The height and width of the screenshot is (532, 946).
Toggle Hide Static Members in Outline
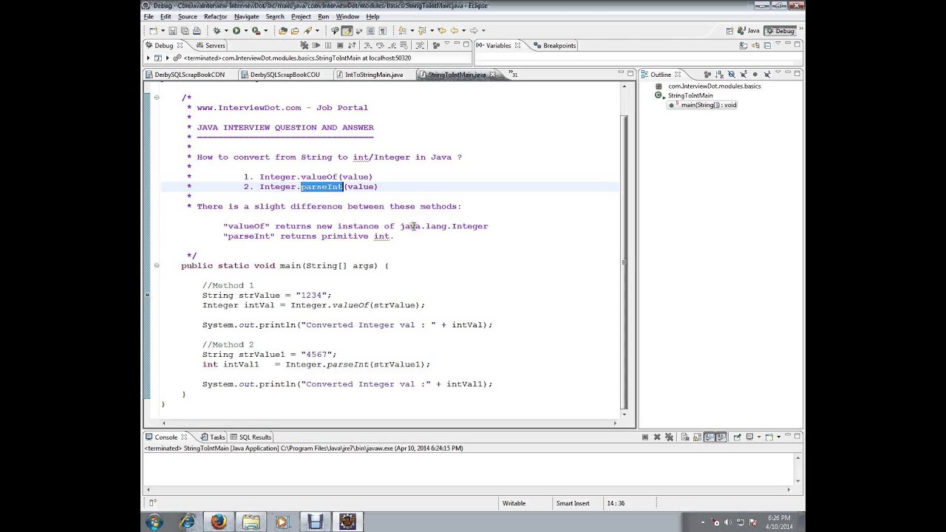click(x=743, y=75)
